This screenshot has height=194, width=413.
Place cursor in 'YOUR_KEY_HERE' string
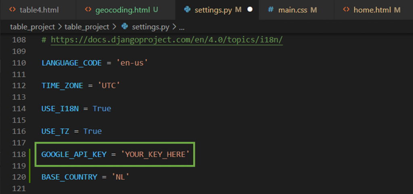155,154
